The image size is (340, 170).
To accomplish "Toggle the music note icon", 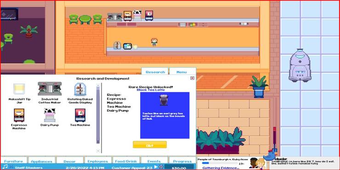I will pos(6,166).
